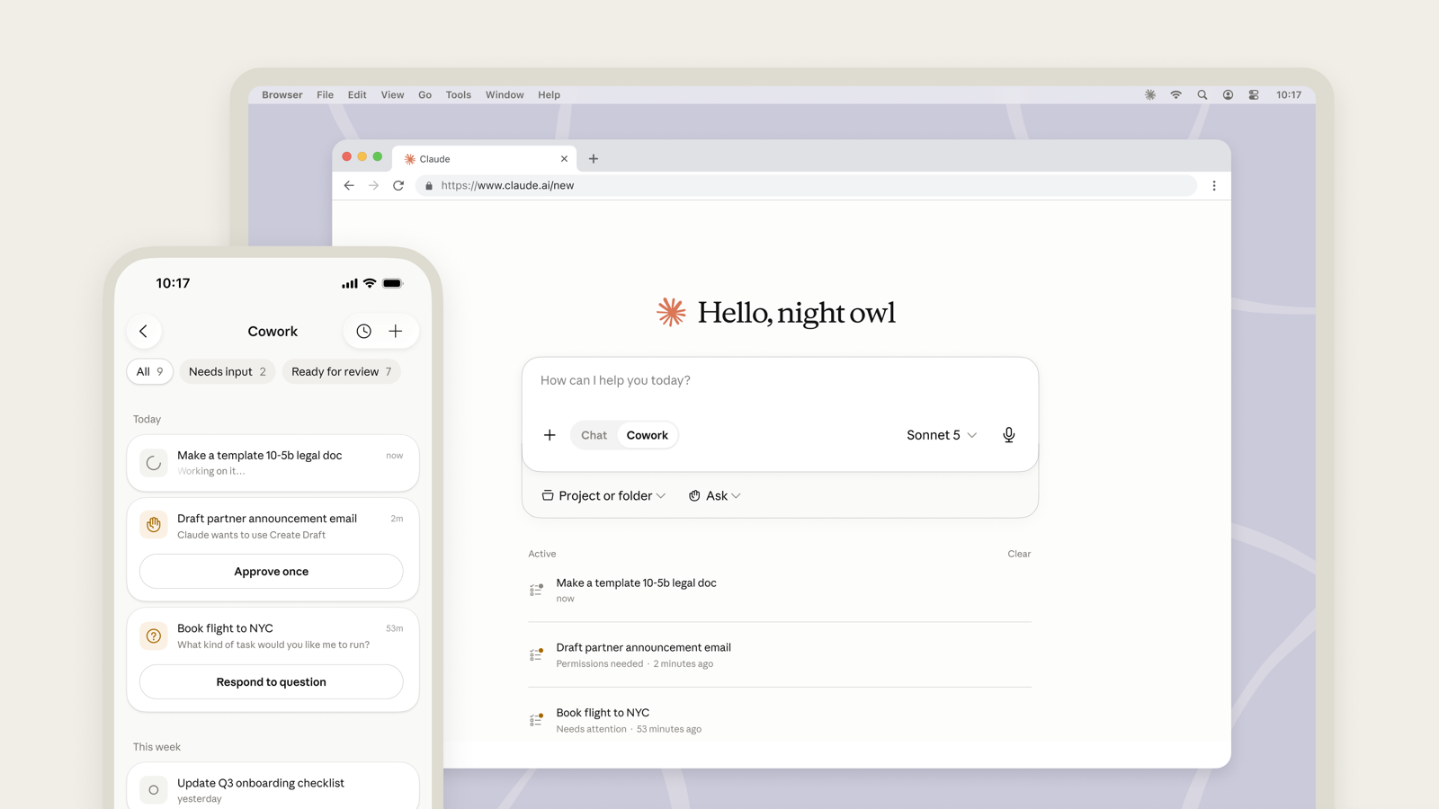
Task: Open a new browser tab
Action: coord(594,159)
